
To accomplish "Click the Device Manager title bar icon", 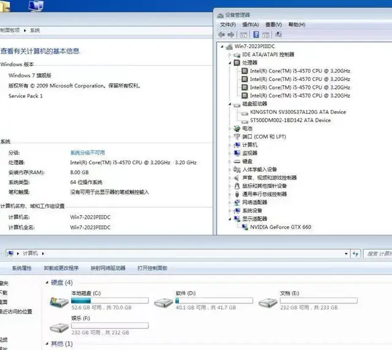I will (x=221, y=15).
